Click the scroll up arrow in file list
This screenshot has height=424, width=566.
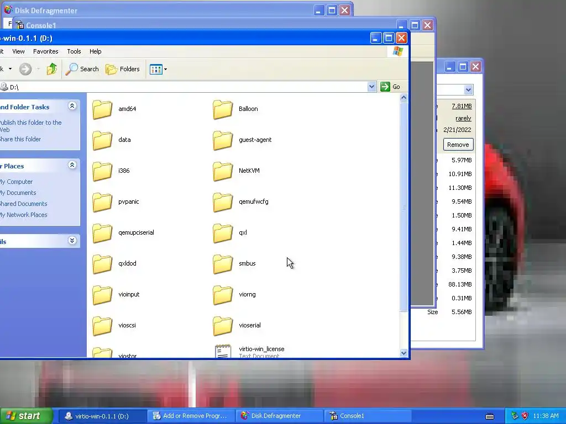coord(403,97)
